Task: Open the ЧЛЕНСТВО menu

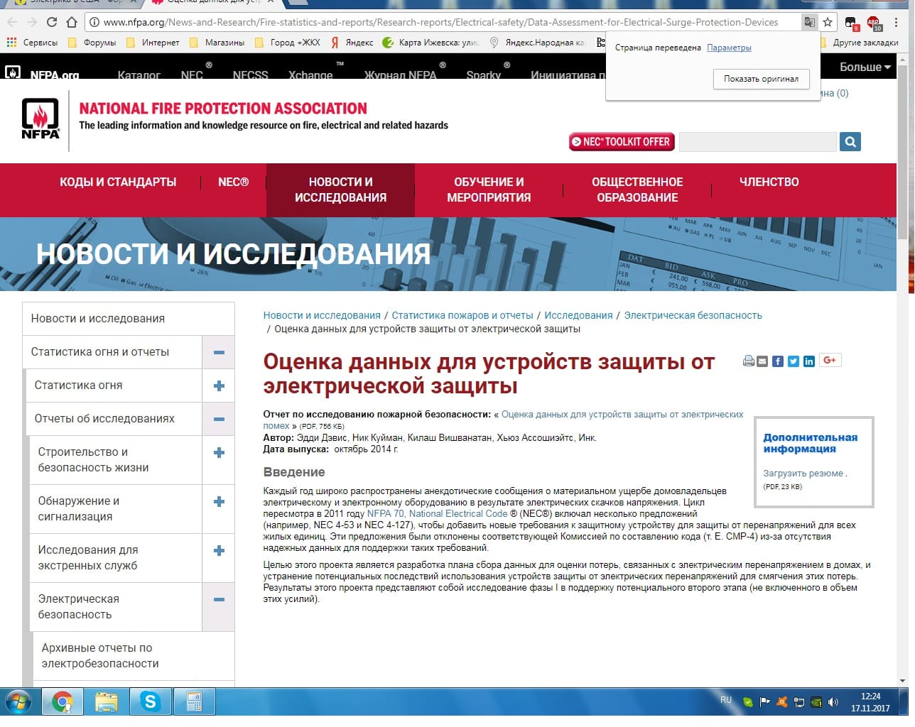Action: [769, 182]
